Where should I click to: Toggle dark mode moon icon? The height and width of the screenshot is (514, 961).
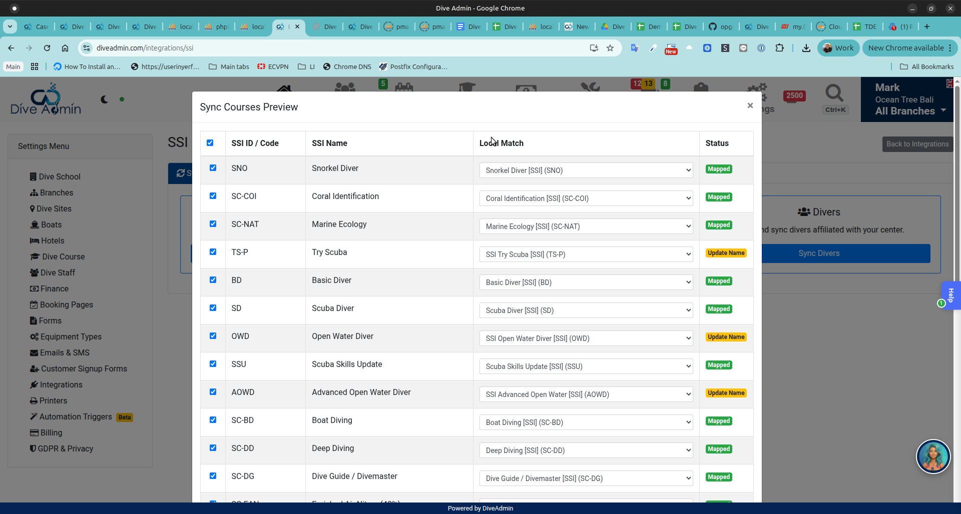[104, 99]
